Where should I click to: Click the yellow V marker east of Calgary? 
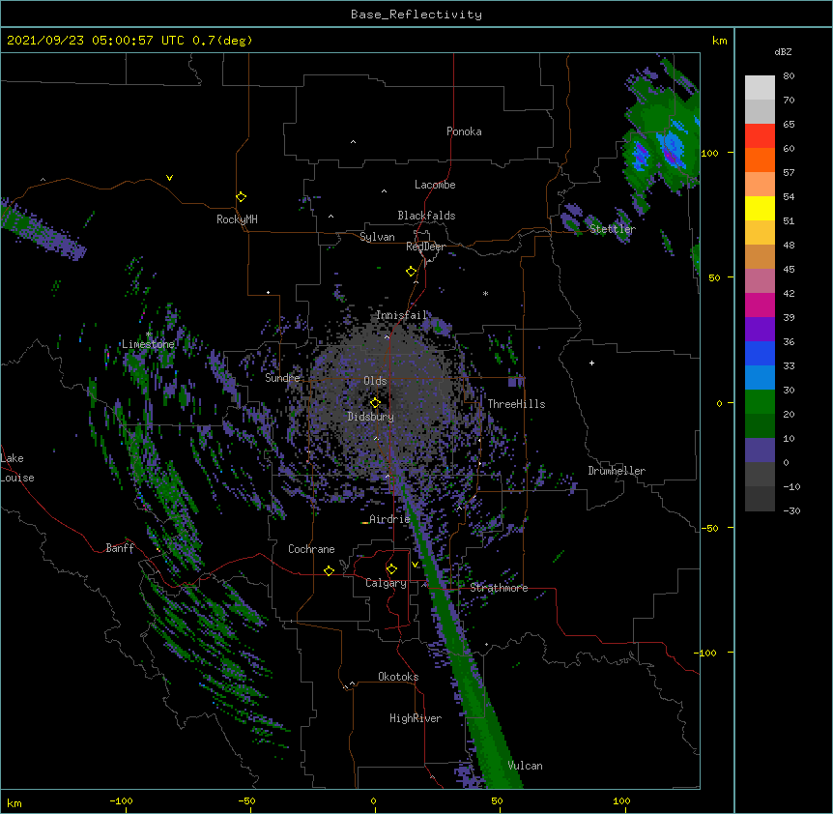(415, 565)
